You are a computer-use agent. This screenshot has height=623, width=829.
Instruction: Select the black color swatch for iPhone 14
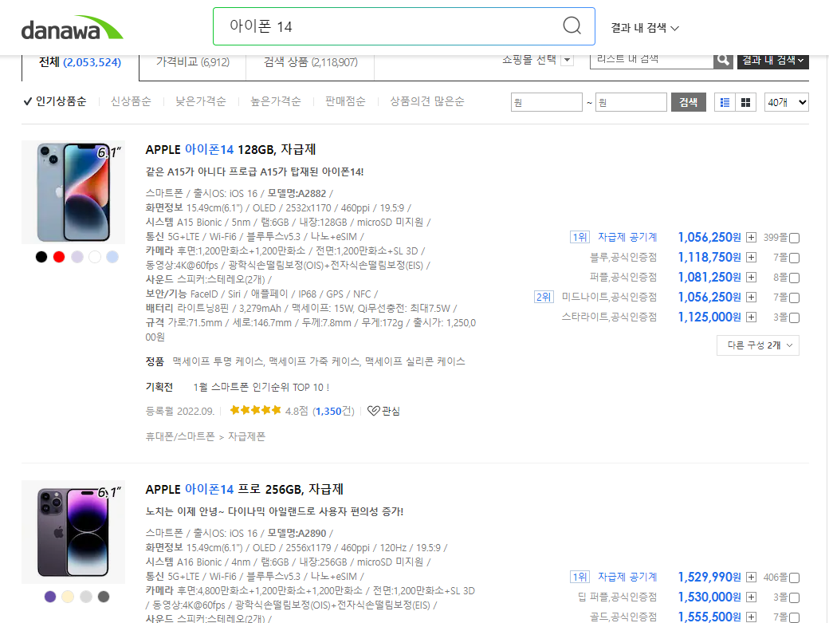tap(41, 257)
